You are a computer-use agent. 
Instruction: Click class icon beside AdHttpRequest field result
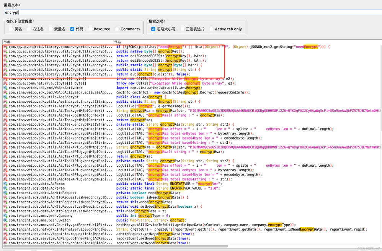pyautogui.click(x=5, y=193)
